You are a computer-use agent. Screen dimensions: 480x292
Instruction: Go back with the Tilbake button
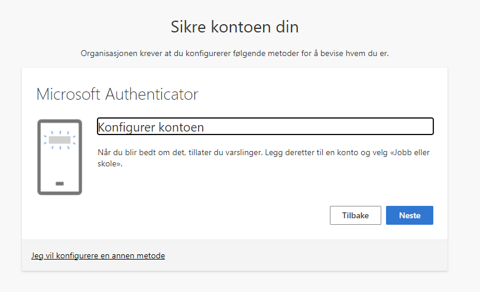(x=355, y=215)
